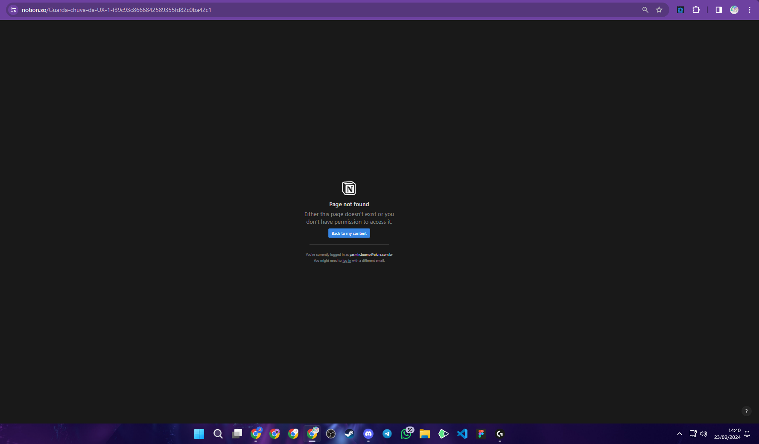Viewport: 759px width, 444px height.
Task: Open File Explorer from the taskbar
Action: (425, 434)
